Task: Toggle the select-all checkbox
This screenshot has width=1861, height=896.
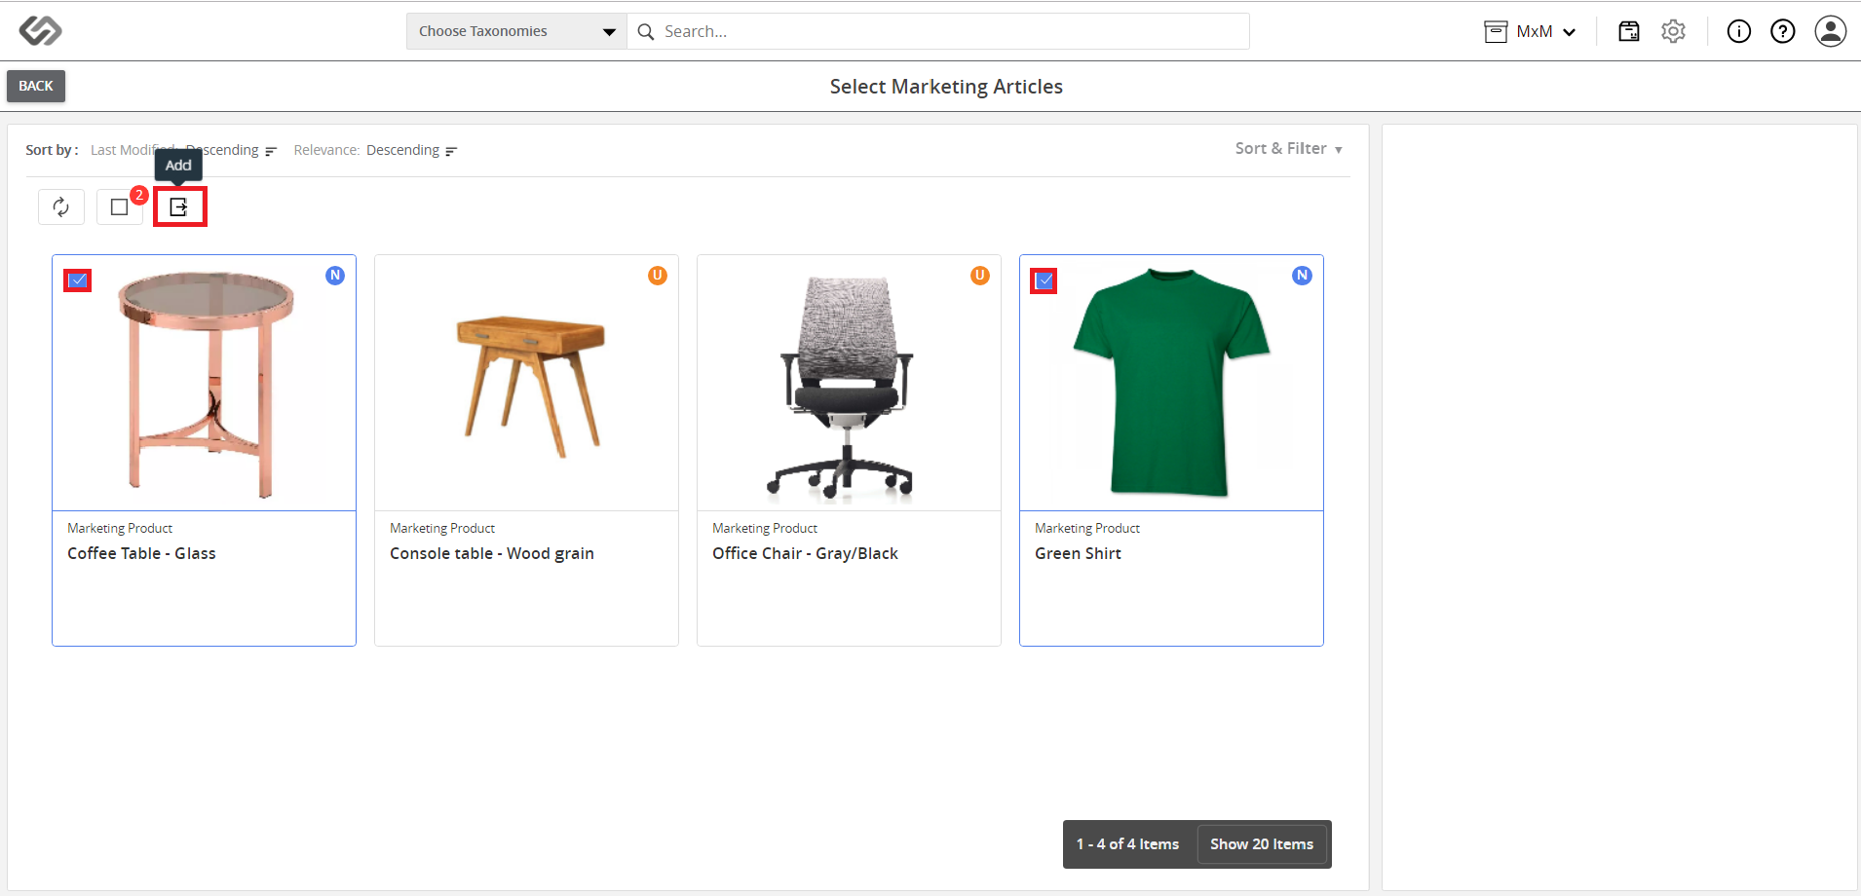Action: coord(120,206)
